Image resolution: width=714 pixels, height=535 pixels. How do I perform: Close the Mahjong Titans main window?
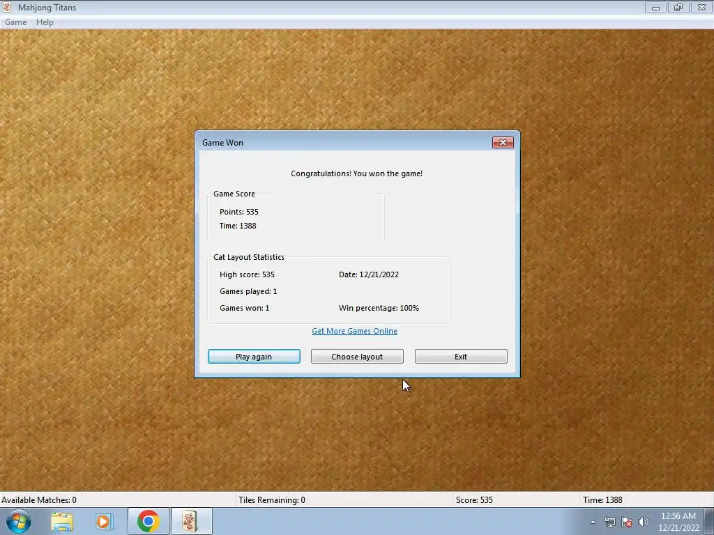(x=701, y=7)
